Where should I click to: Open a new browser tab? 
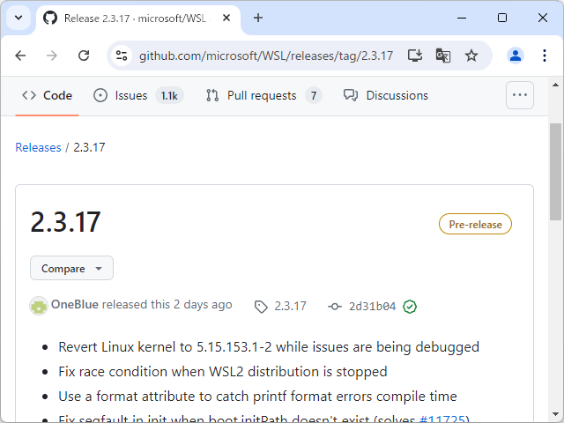click(x=258, y=18)
